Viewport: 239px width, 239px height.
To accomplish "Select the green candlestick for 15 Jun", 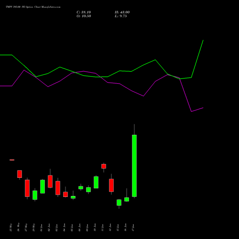I will [119, 202].
